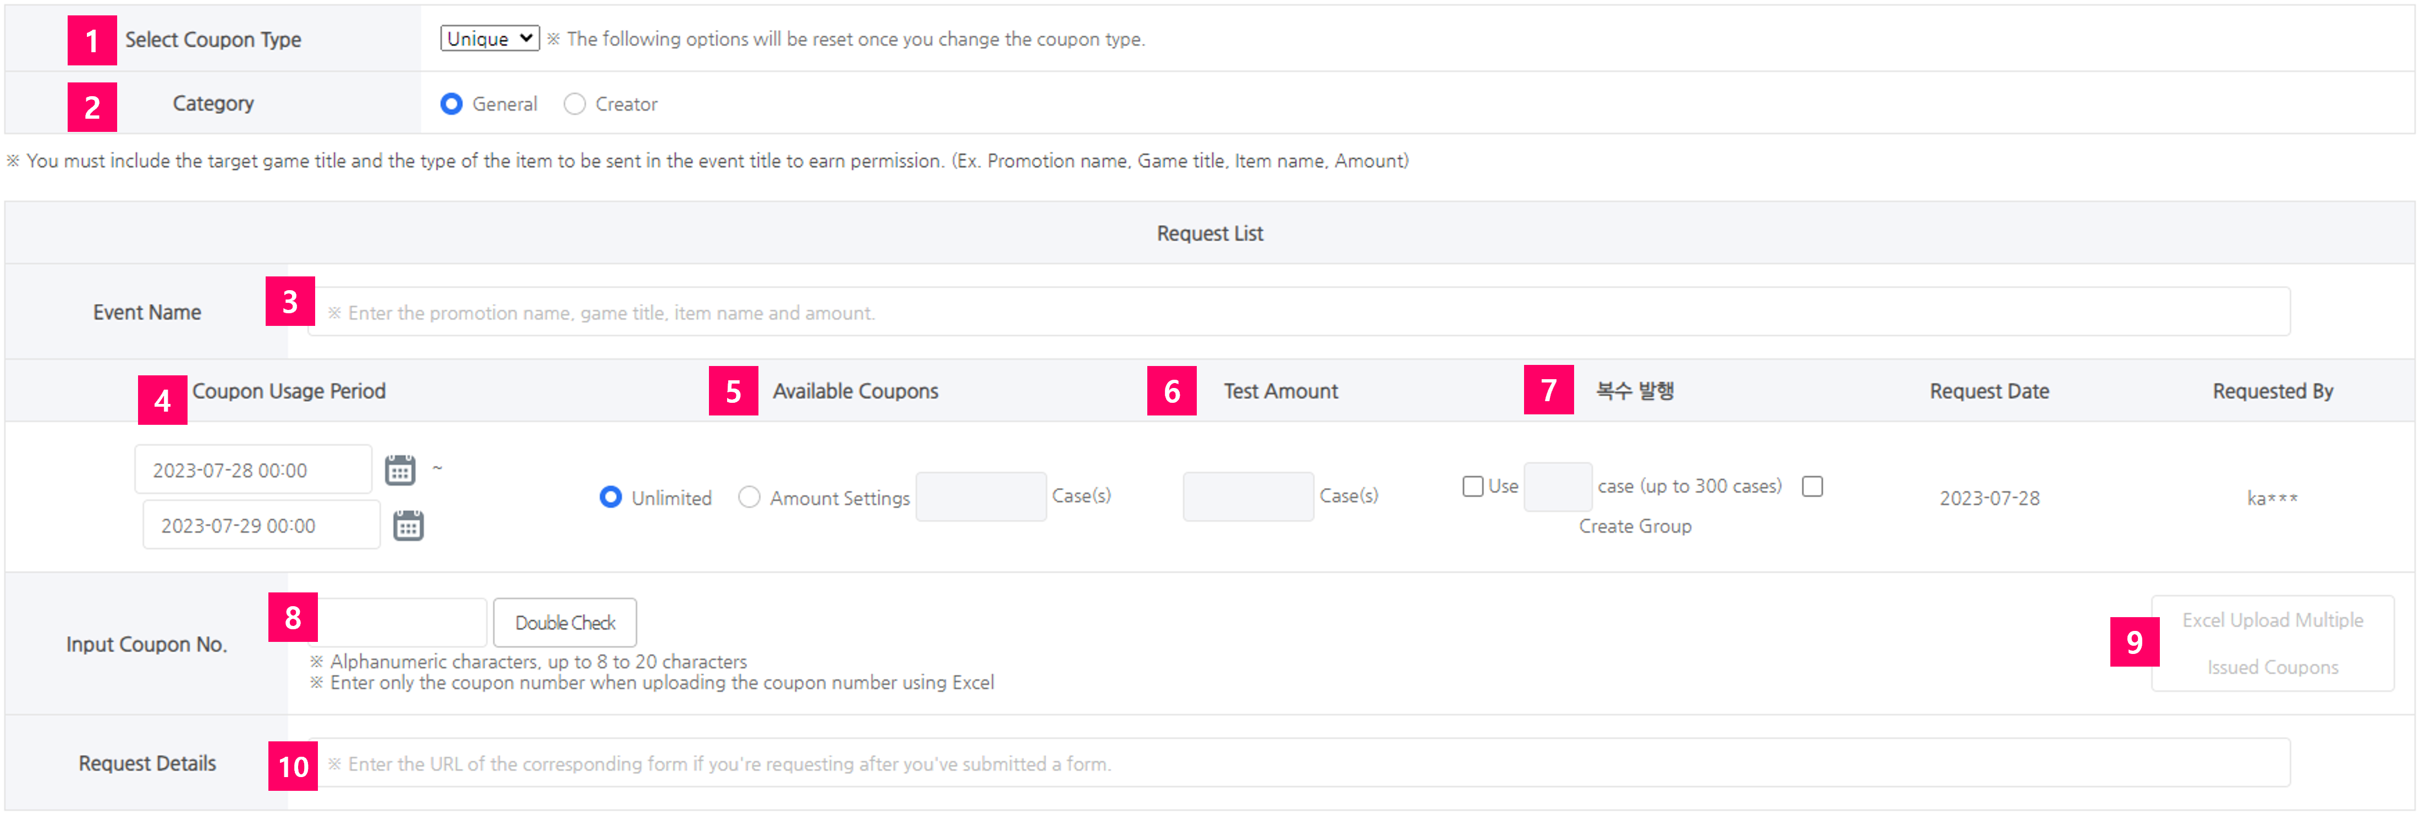2420x815 pixels.
Task: Open the start date calendar picker icon
Action: (400, 469)
